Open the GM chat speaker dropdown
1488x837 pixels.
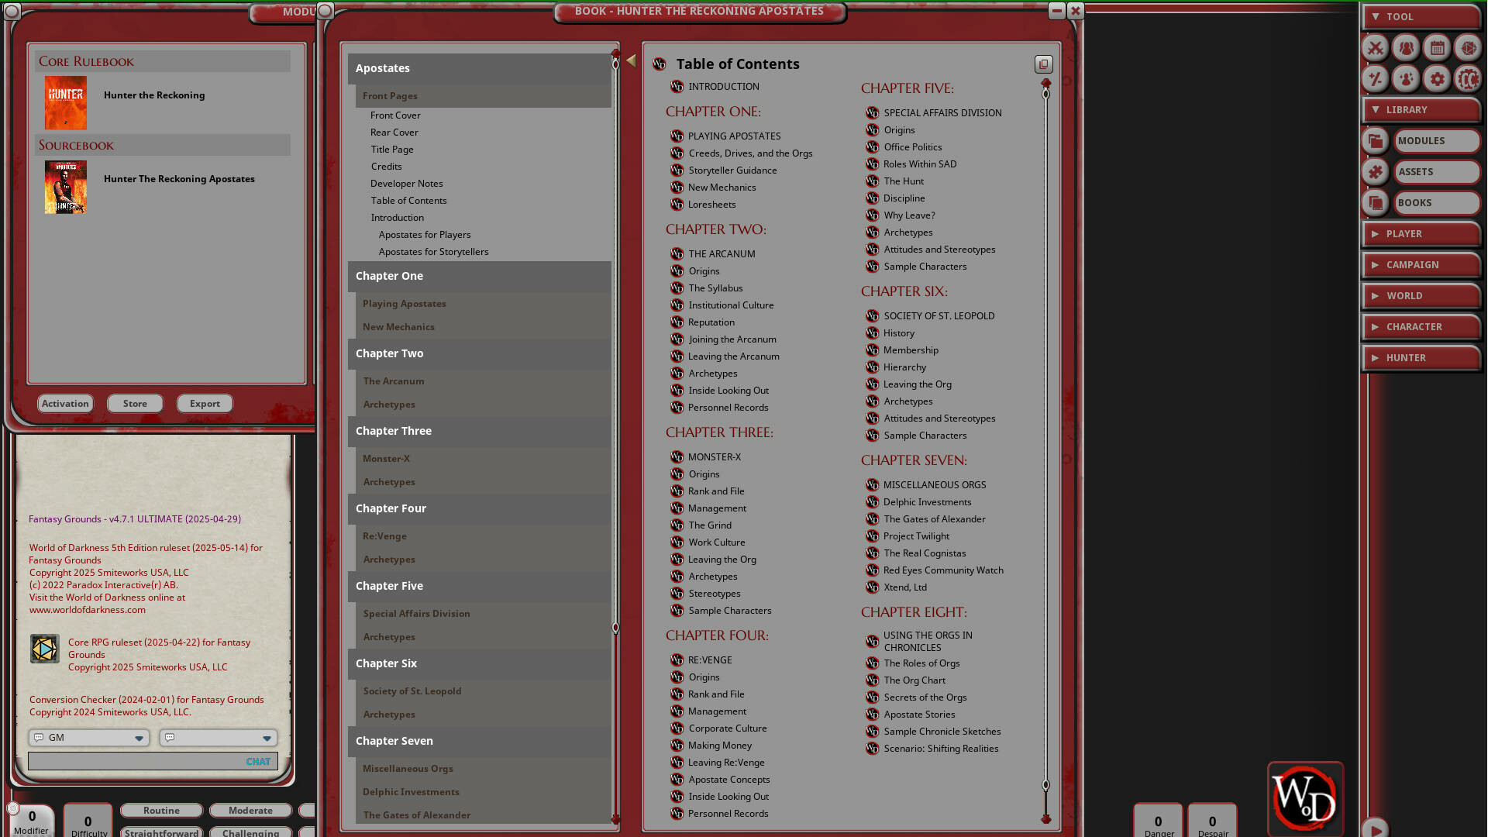pos(140,738)
